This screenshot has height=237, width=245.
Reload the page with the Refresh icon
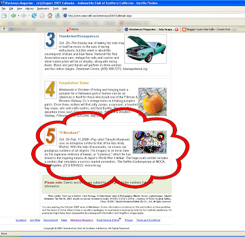tap(34, 15)
